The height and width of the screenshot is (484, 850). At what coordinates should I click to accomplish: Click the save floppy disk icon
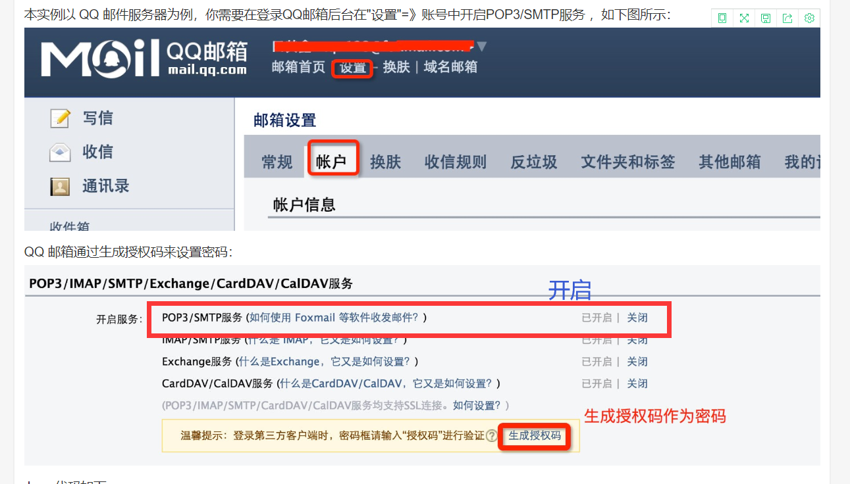point(766,18)
